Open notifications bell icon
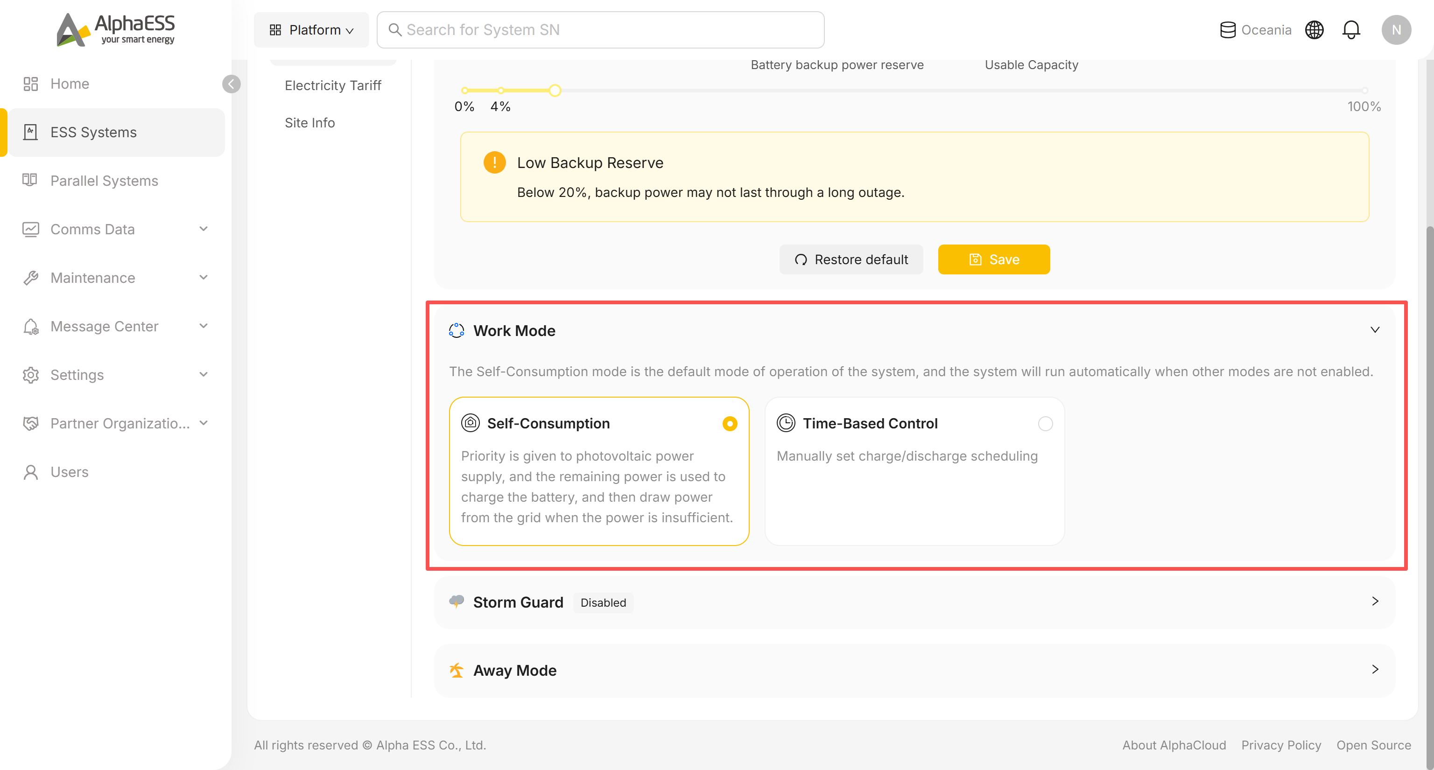The height and width of the screenshot is (770, 1434). [x=1351, y=30]
